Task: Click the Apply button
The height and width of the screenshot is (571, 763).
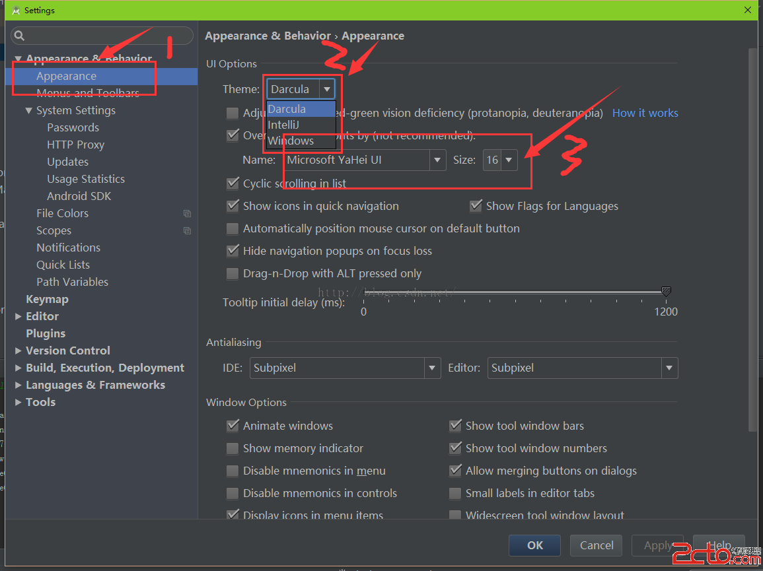Action: pos(657,545)
